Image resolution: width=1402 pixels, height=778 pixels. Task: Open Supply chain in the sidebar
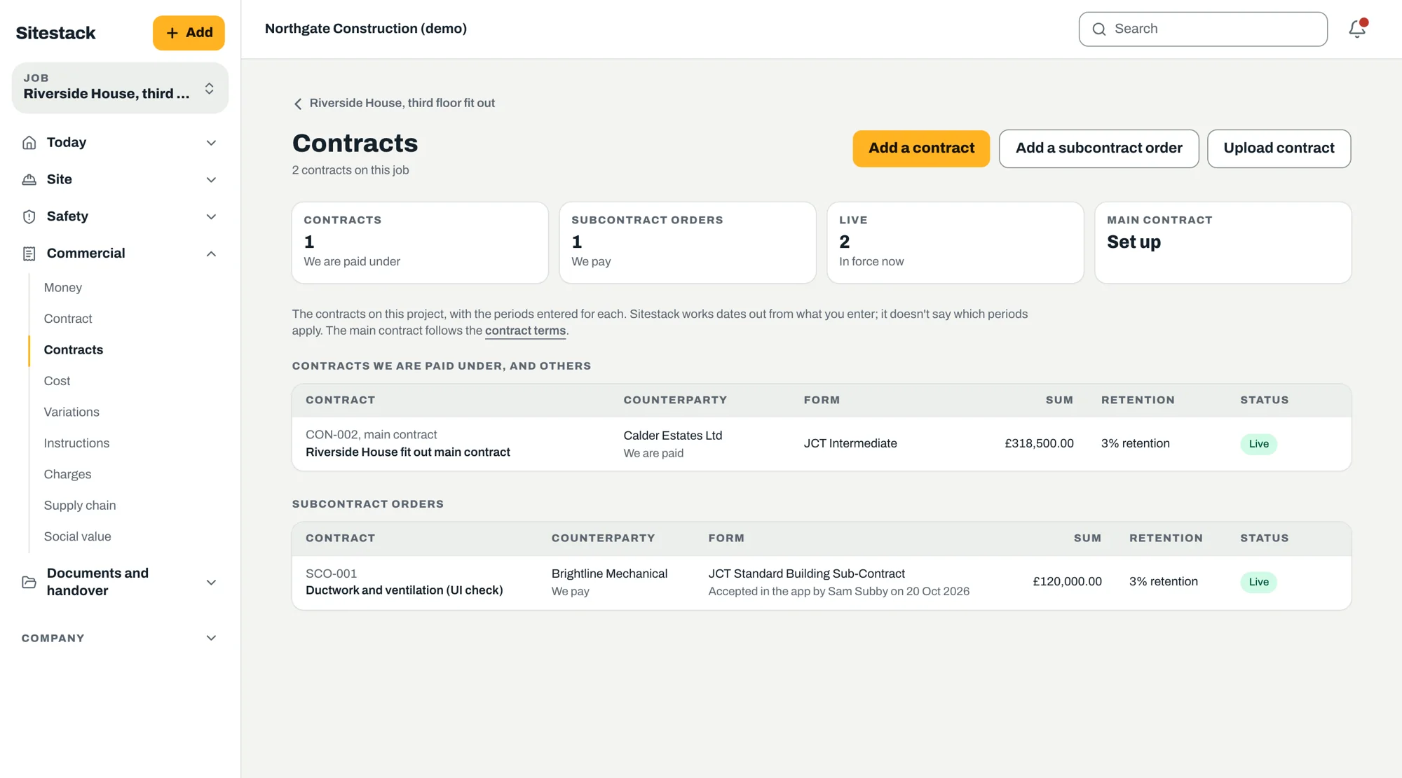80,506
